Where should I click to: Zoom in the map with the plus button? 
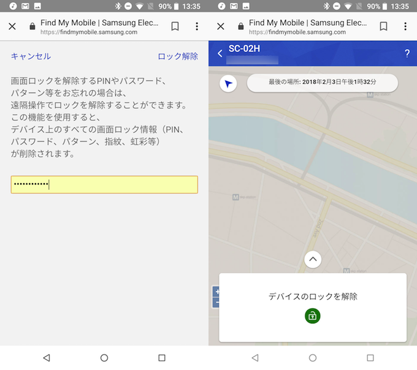215,292
